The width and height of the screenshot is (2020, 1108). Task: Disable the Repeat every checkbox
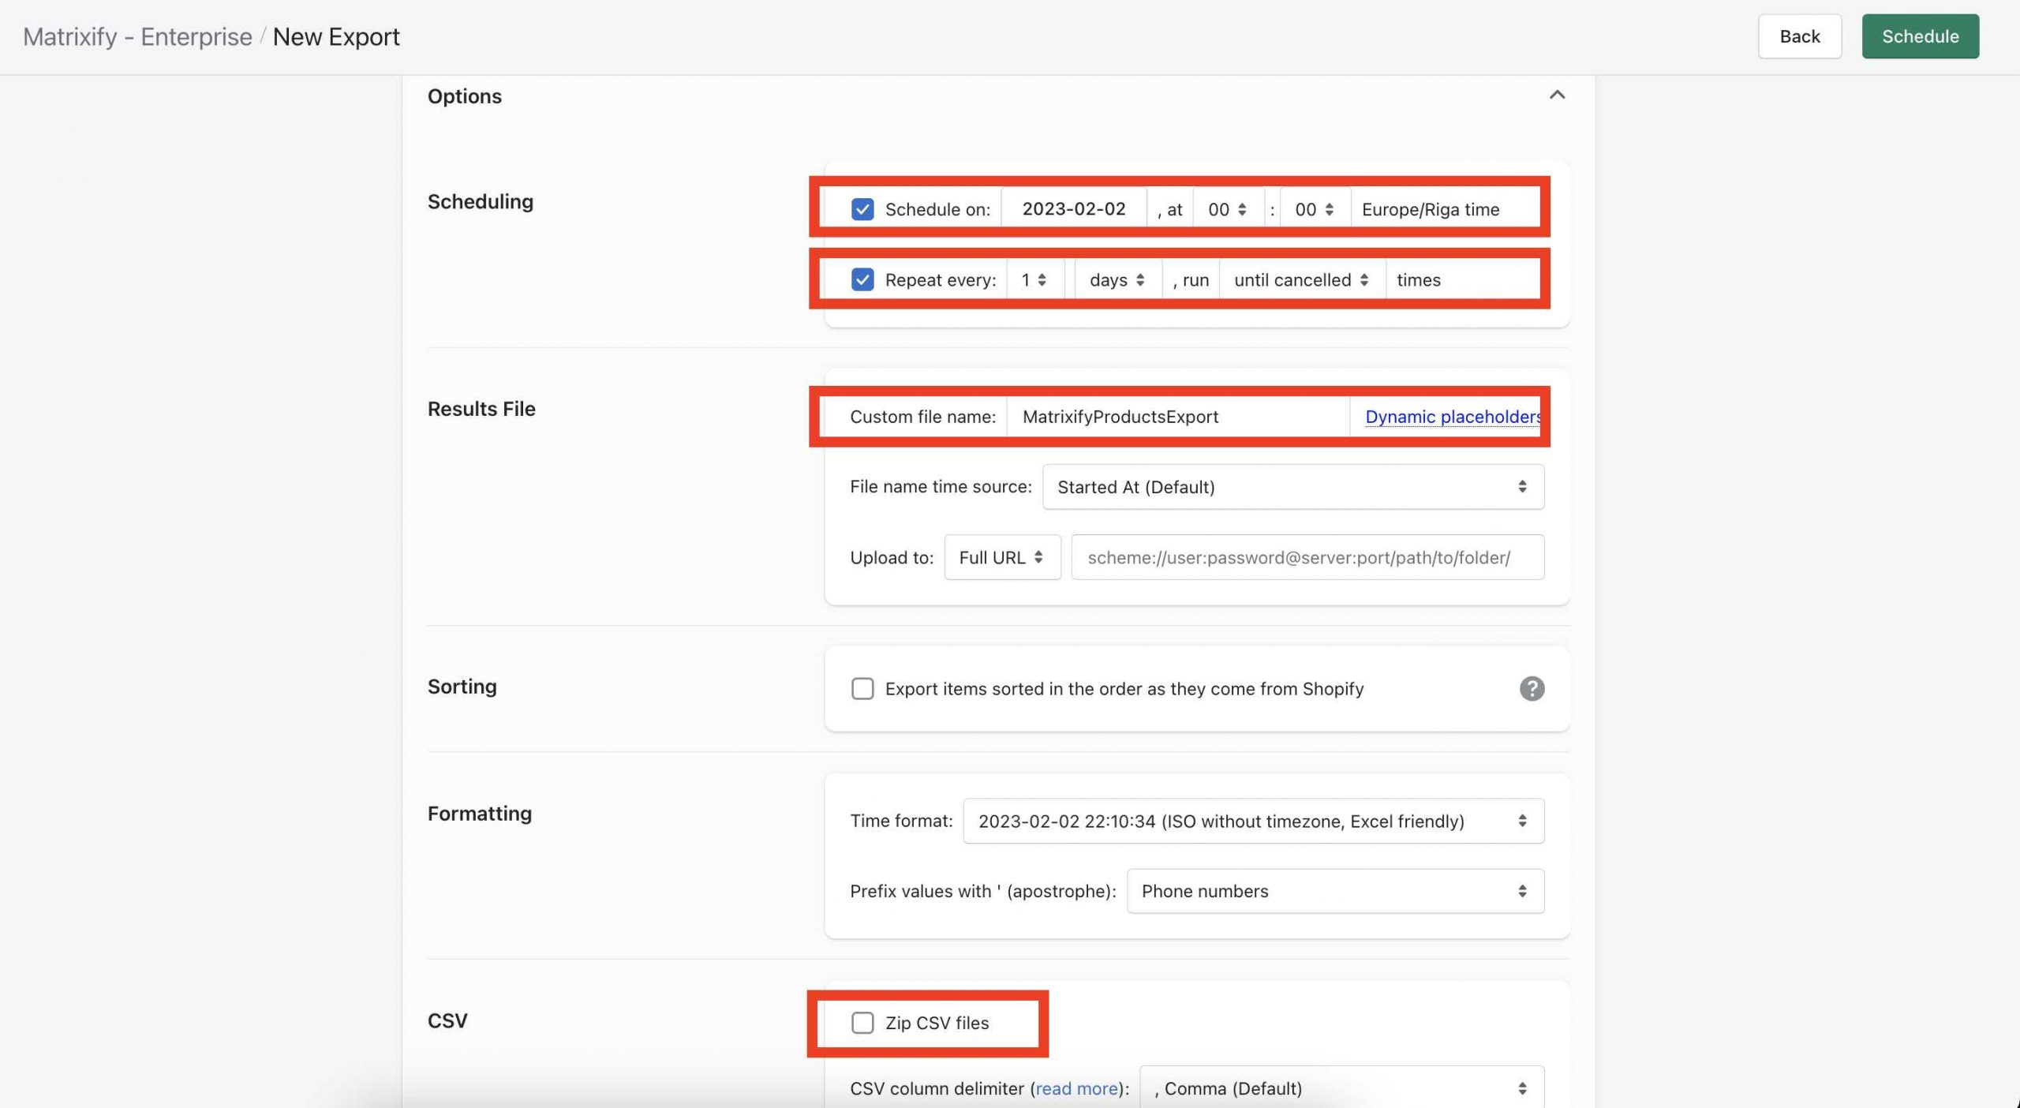(x=862, y=279)
